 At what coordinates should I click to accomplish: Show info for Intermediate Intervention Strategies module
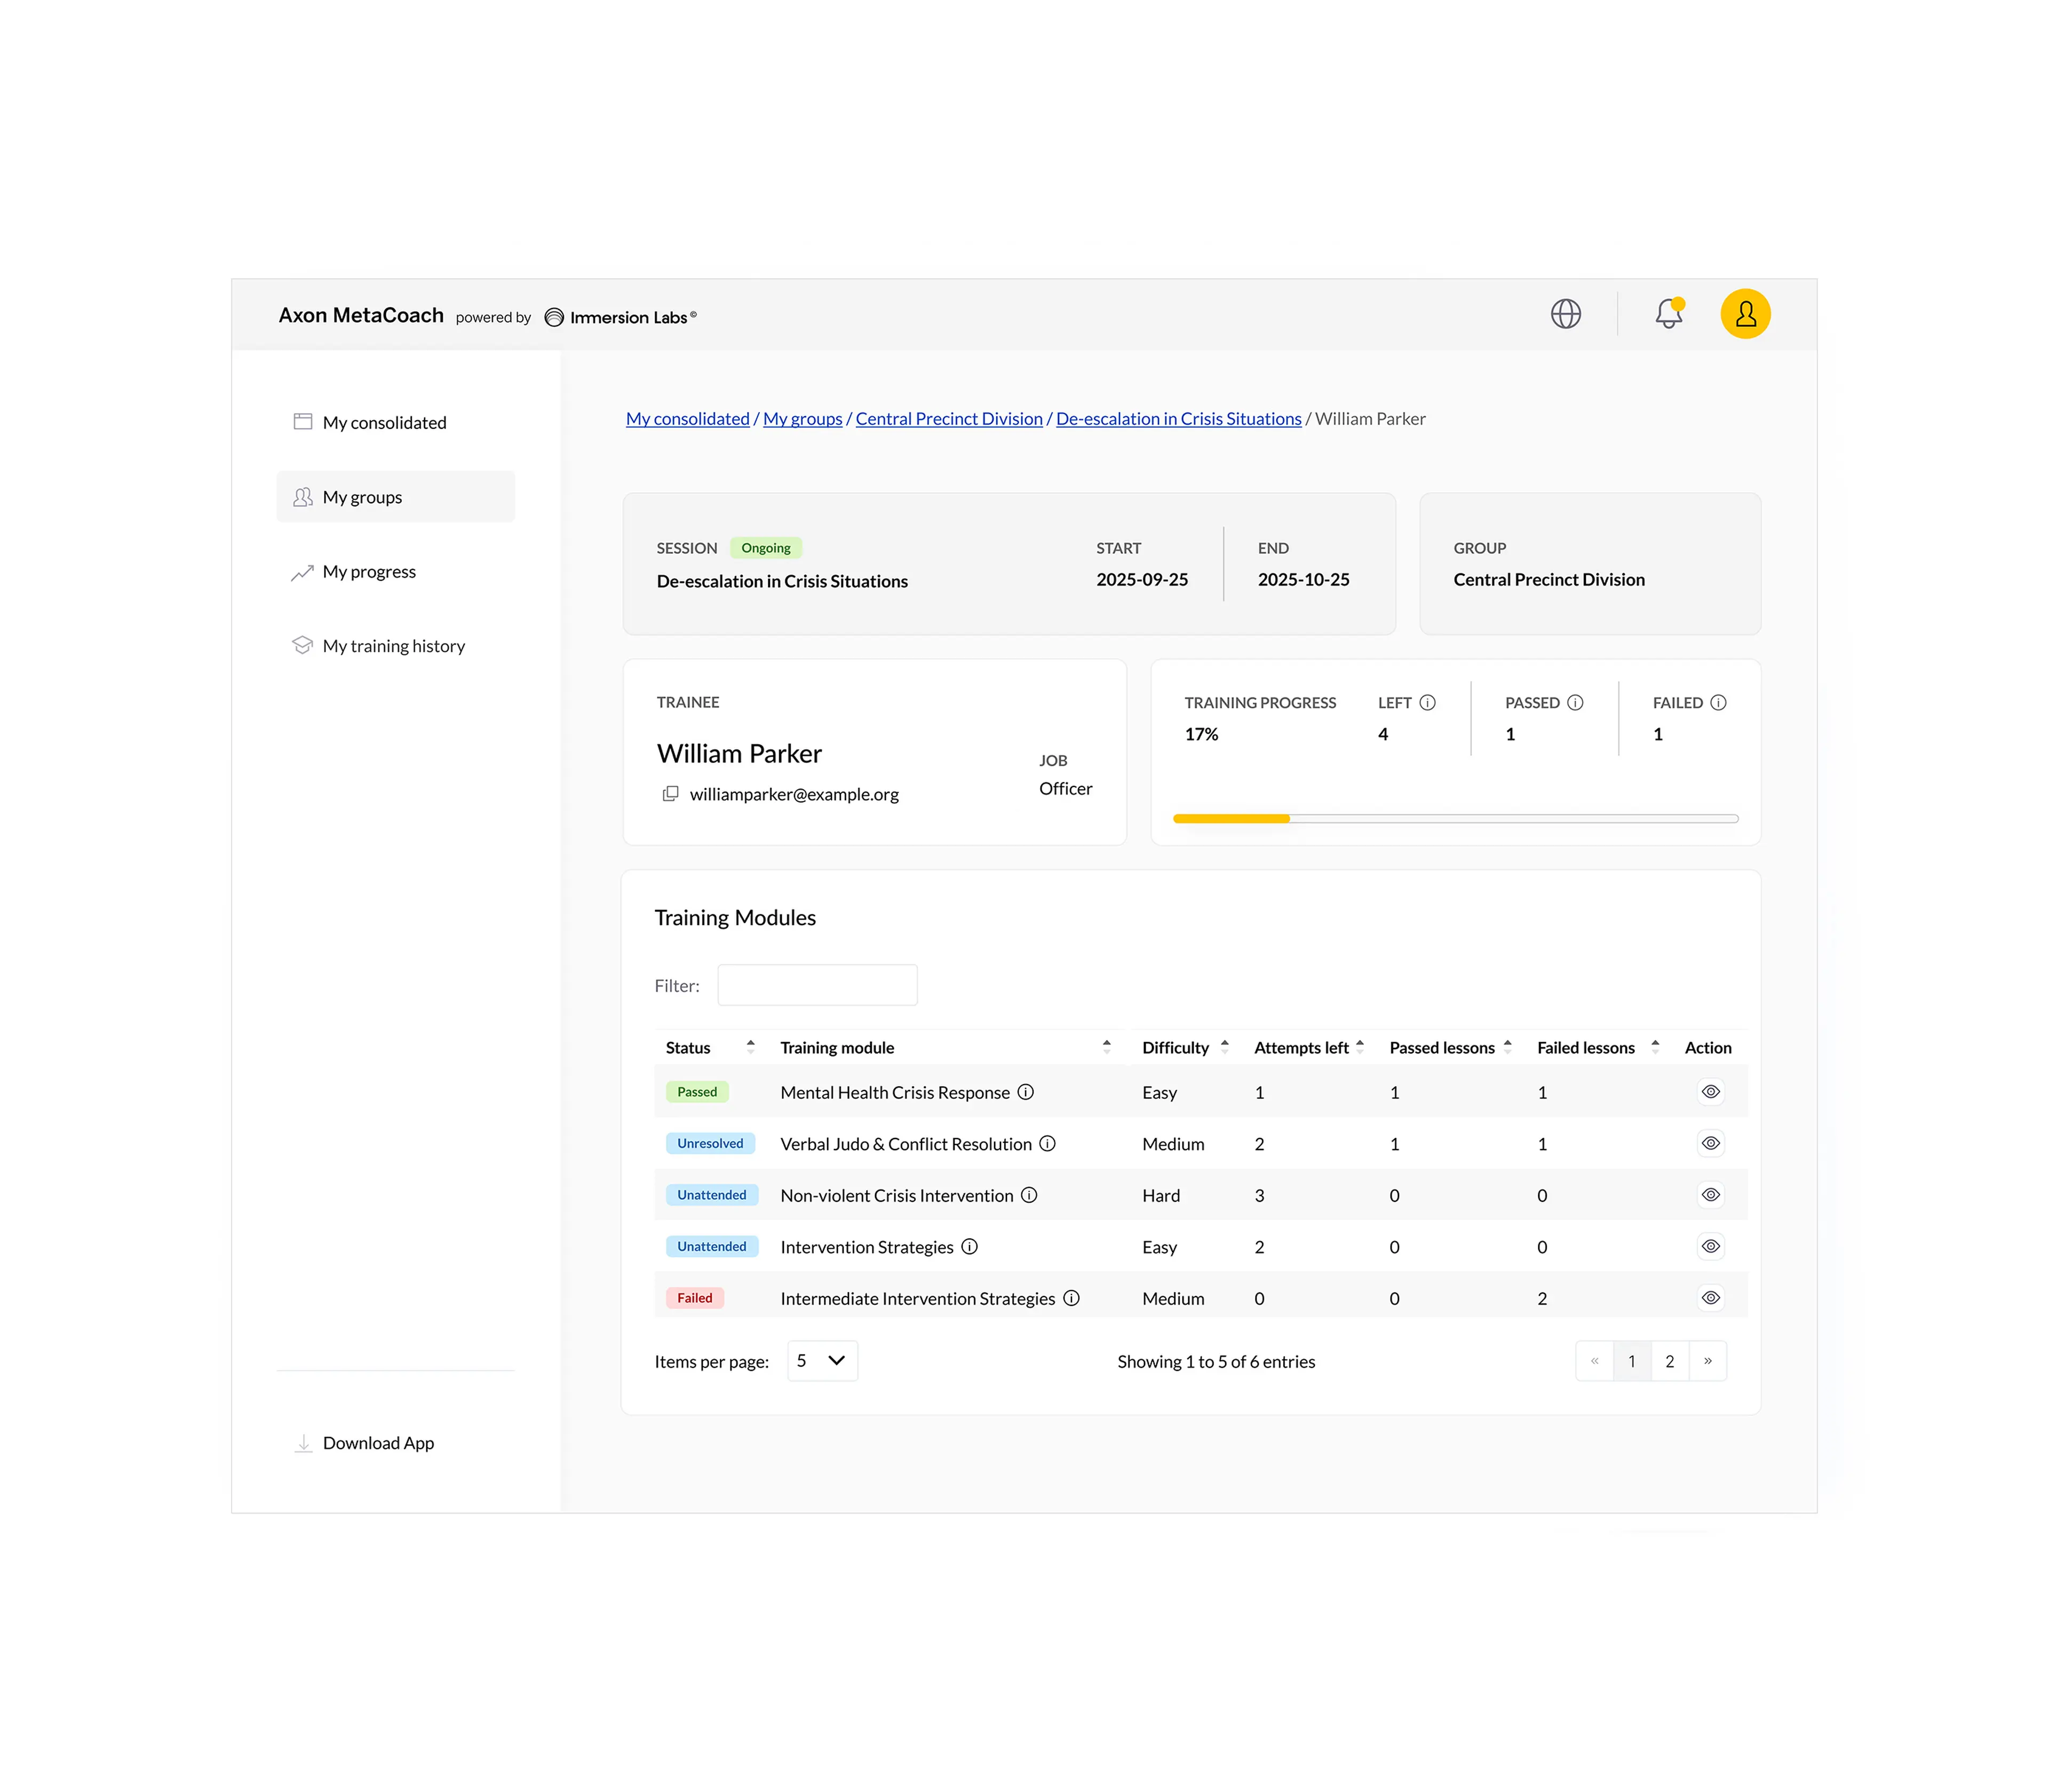pos(1071,1298)
